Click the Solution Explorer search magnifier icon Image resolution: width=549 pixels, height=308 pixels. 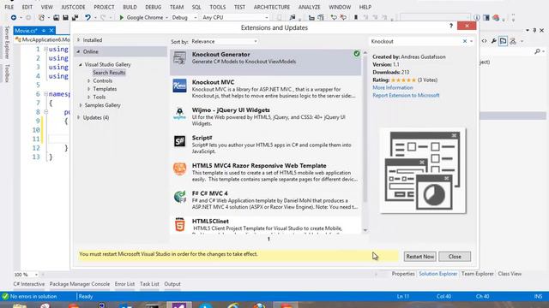[x=537, y=51]
